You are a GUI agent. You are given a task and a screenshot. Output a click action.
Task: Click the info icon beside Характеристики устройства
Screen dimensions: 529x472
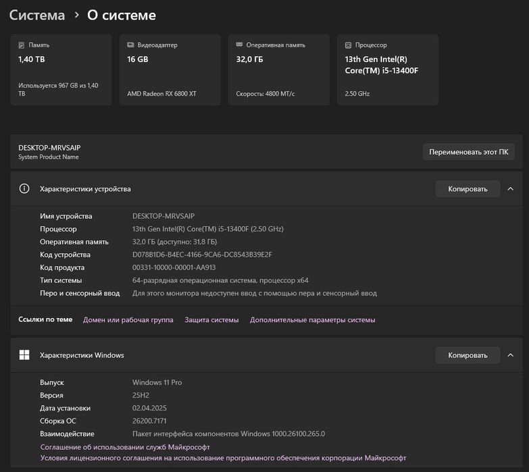(x=24, y=189)
